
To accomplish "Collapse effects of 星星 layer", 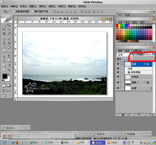I will tap(145, 64).
